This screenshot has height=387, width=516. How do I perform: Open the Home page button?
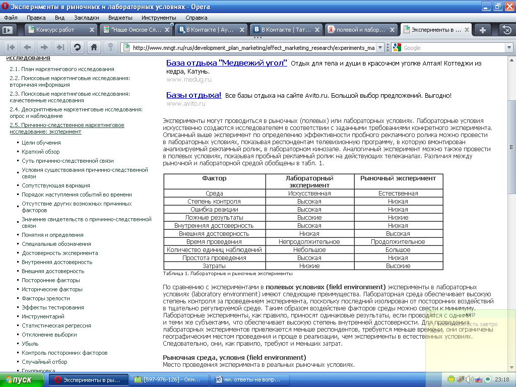[x=94, y=48]
